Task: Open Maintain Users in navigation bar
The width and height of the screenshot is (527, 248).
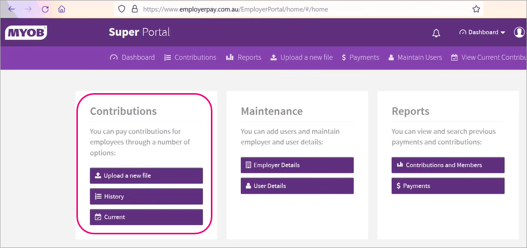Action: coord(415,58)
